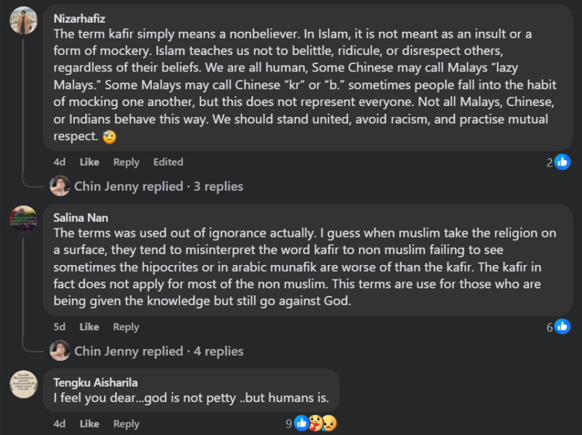
Task: Open Salina Nan's profile name link
Action: [80, 217]
